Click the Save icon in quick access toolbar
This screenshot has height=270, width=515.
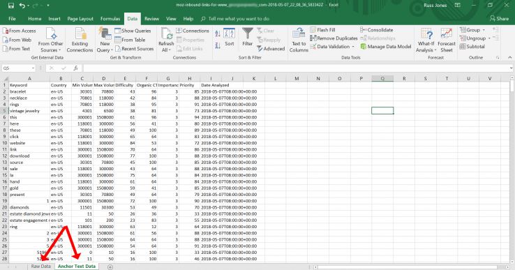11,6
